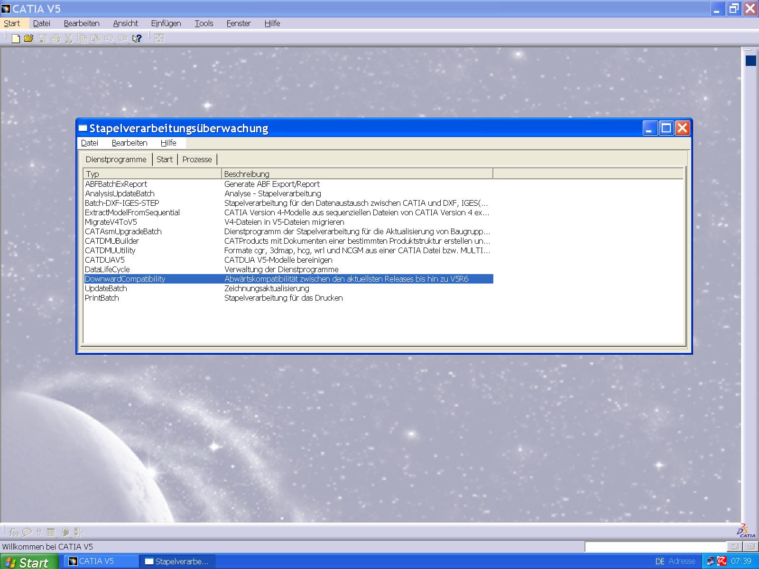Image resolution: width=759 pixels, height=569 pixels.
Task: Select the PrintBatch row
Action: [x=288, y=298]
